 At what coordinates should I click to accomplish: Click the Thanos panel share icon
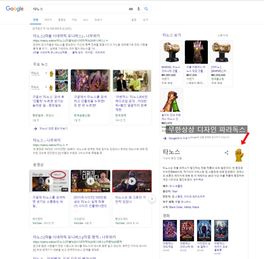tap(226, 152)
